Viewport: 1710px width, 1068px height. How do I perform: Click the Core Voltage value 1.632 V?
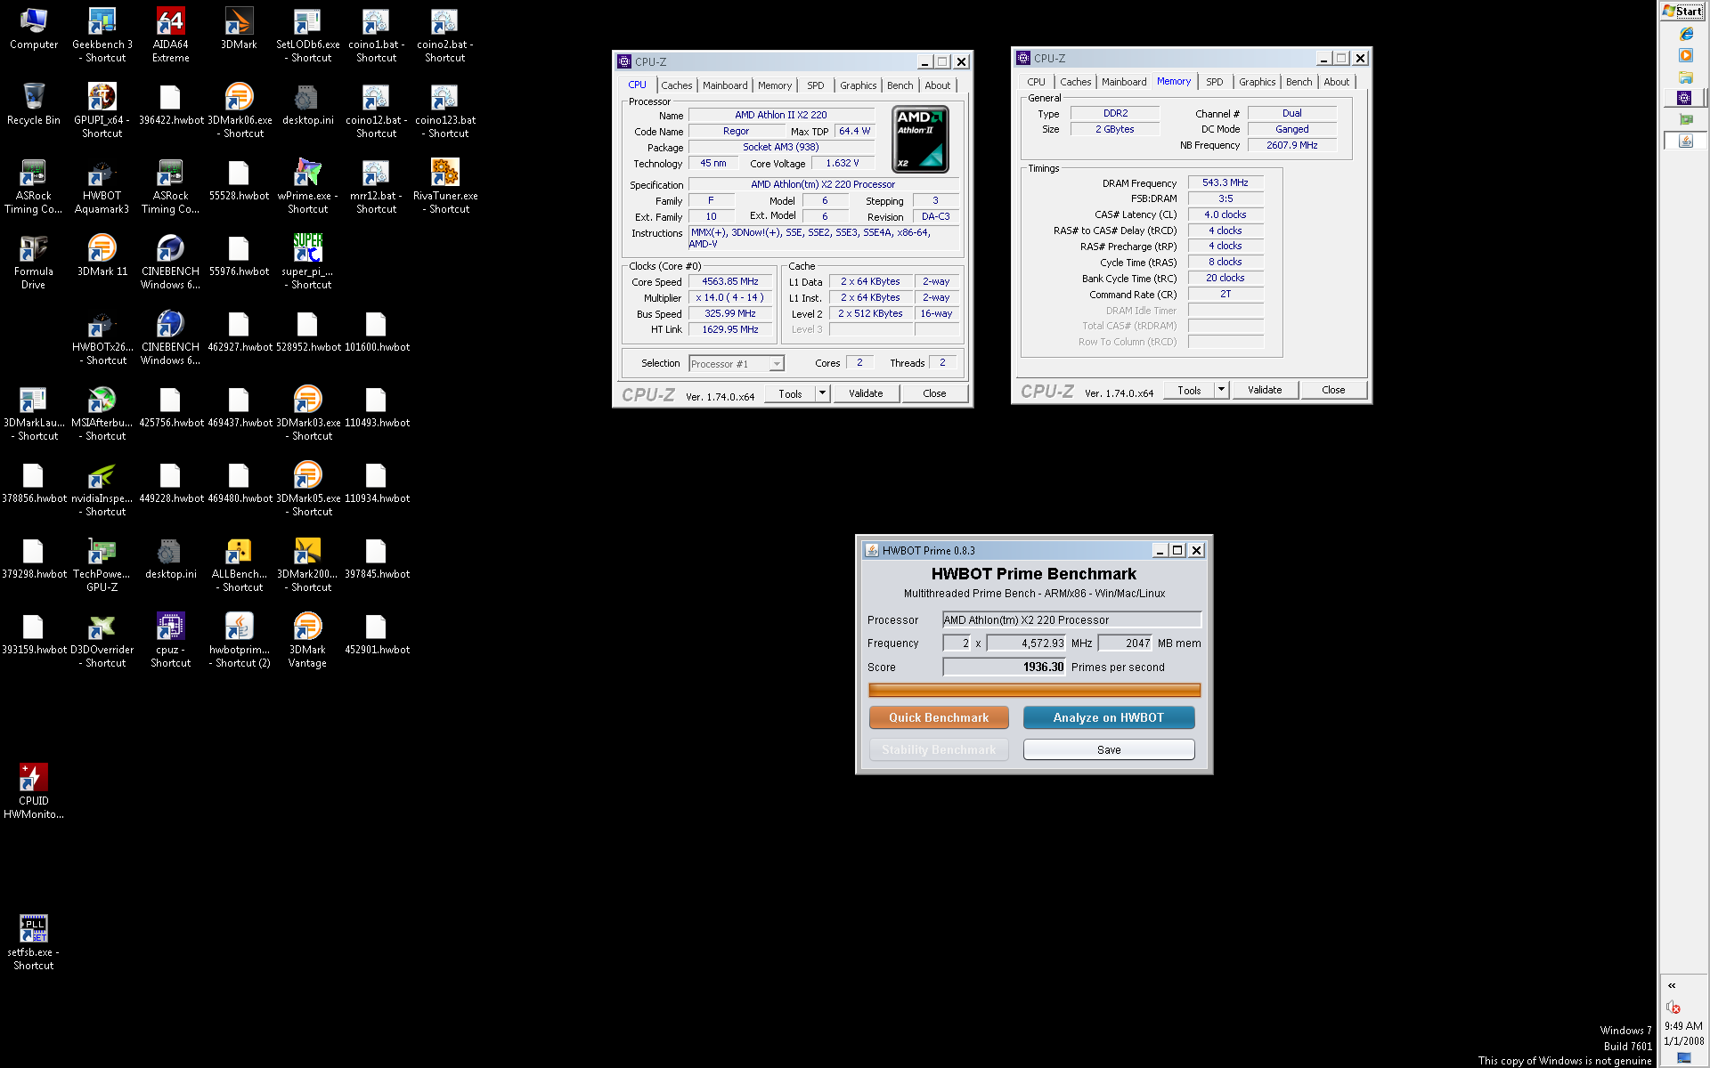pos(842,164)
